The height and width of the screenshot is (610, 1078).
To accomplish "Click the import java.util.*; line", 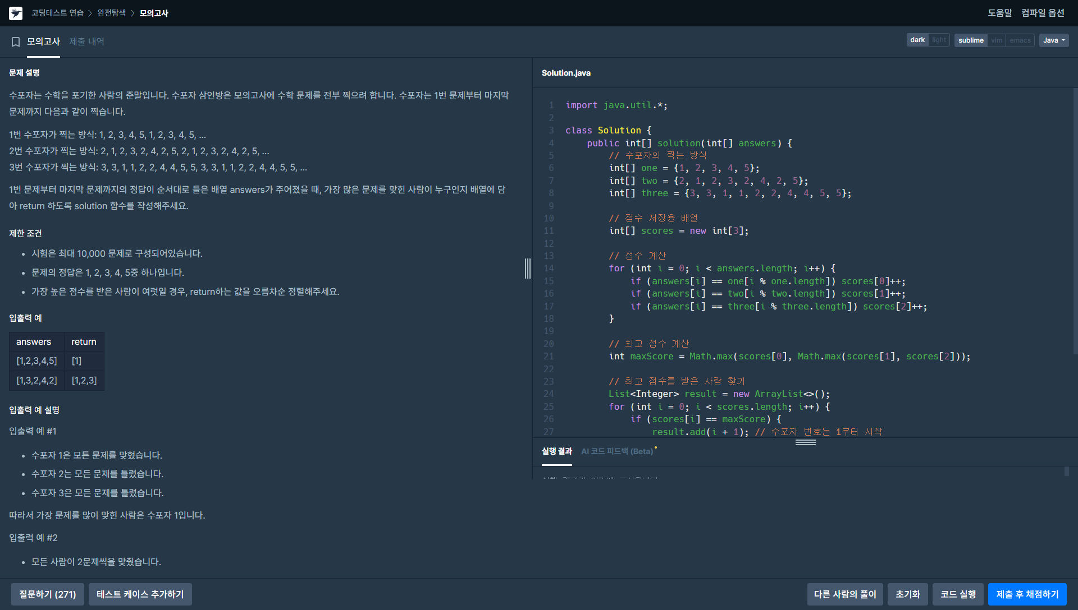I will click(x=616, y=105).
